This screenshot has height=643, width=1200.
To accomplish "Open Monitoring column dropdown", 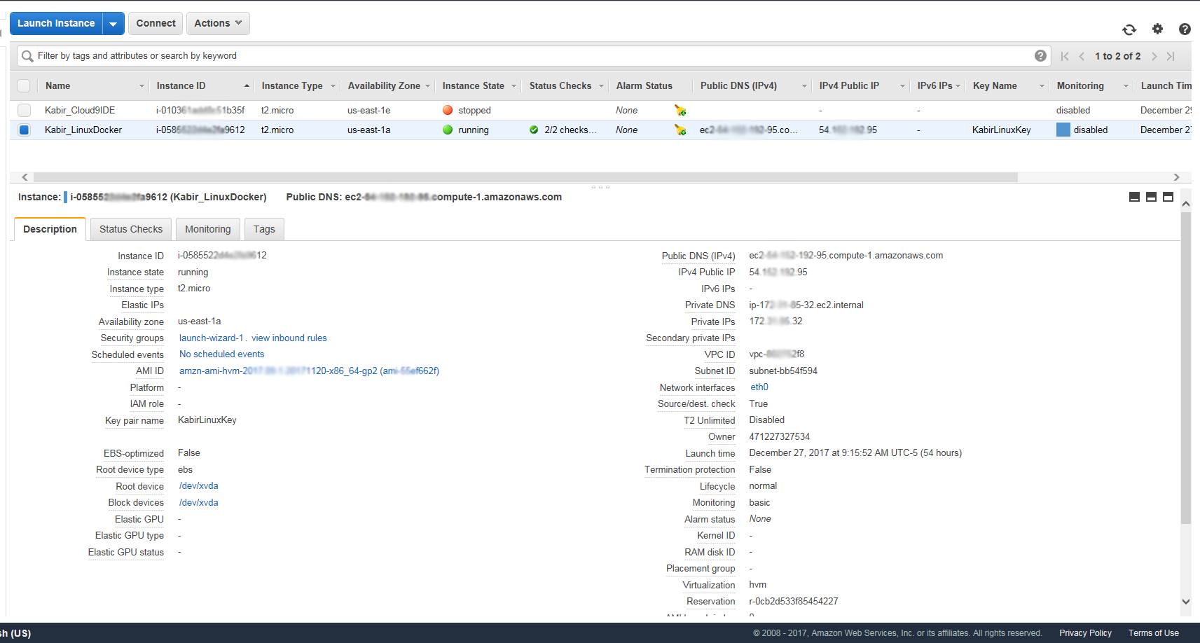I will click(x=1126, y=86).
